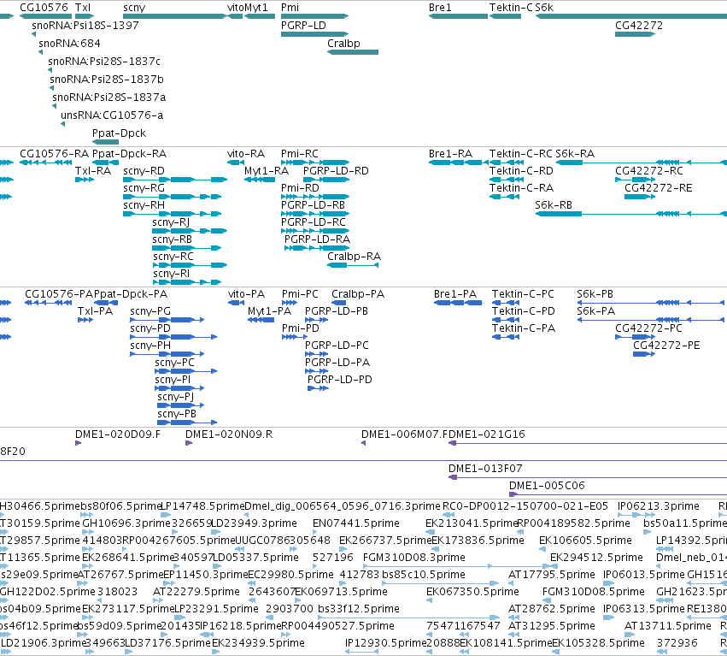Click the bs85c10.5prime EST label
The image size is (727, 656).
pyautogui.click(x=424, y=576)
